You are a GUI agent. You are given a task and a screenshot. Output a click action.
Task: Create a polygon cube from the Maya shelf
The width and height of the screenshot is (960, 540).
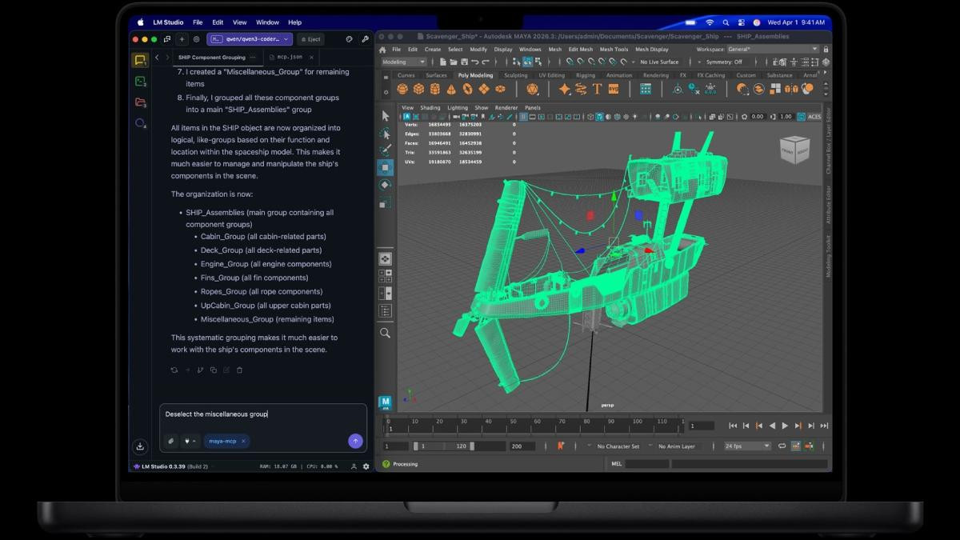click(x=418, y=89)
